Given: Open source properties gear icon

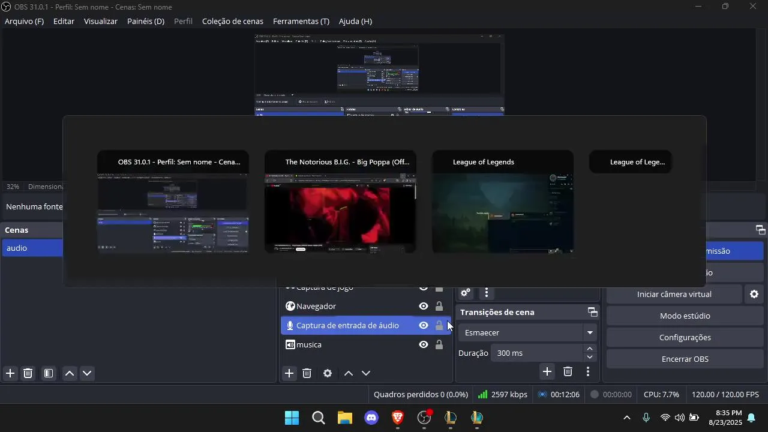Looking at the screenshot, I should coord(328,373).
